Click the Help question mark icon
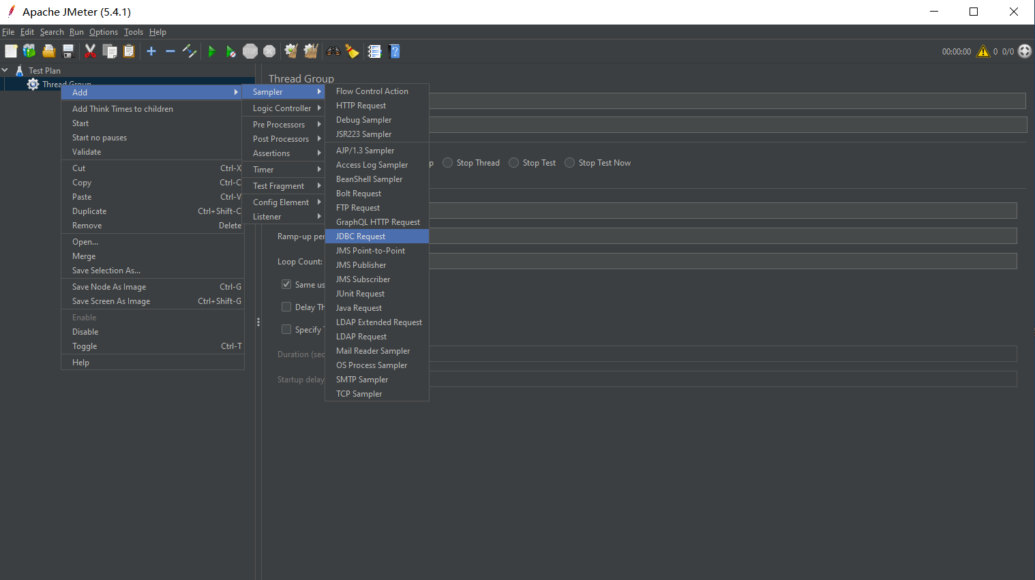1035x580 pixels. pos(394,51)
